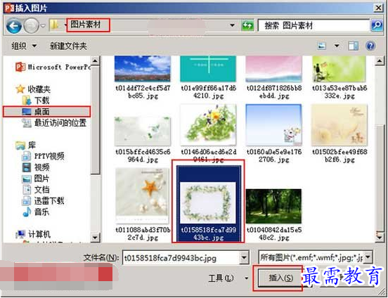Open the blue Help icon
388x298 pixels.
pos(370,46)
